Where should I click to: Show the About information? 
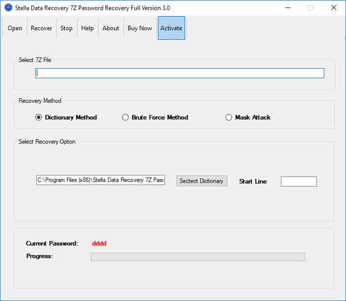click(x=110, y=28)
